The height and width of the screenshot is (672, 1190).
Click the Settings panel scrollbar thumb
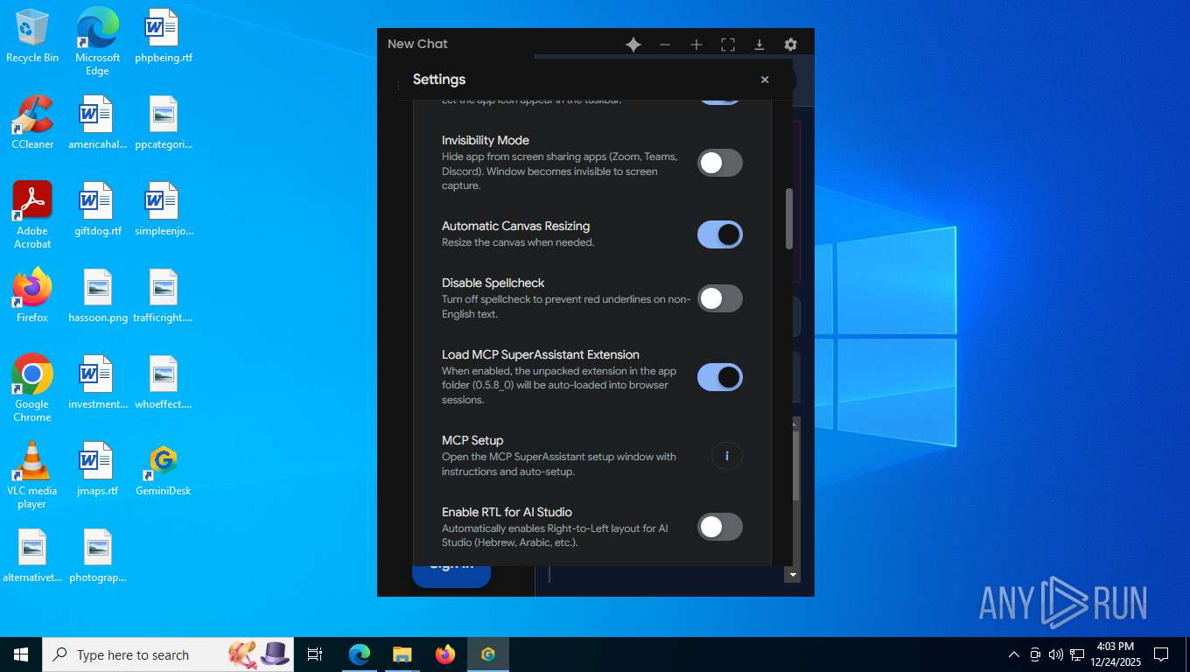[789, 219]
